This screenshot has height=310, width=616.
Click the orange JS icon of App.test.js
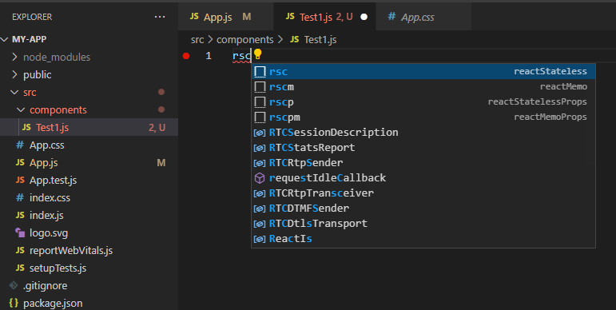point(20,180)
